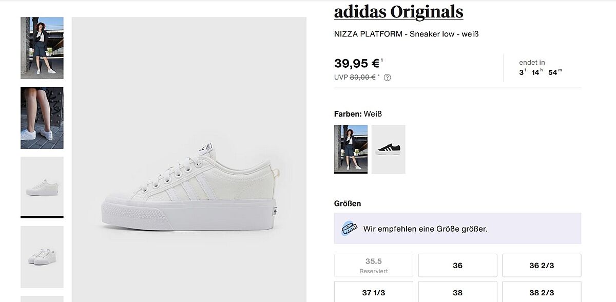Click the 39,95 € sale price

pyautogui.click(x=357, y=64)
